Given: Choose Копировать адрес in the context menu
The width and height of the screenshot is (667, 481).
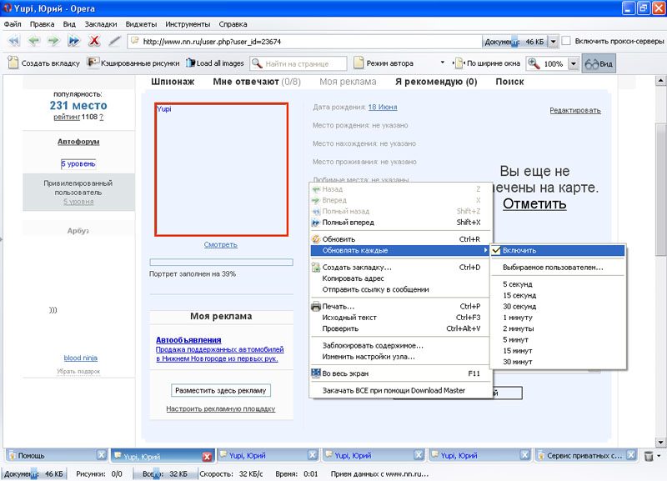Looking at the screenshot, I should (x=400, y=278).
